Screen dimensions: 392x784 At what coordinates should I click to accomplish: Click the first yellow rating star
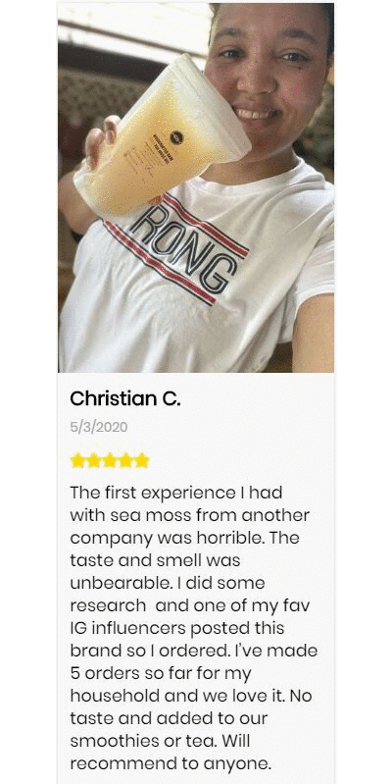point(77,460)
